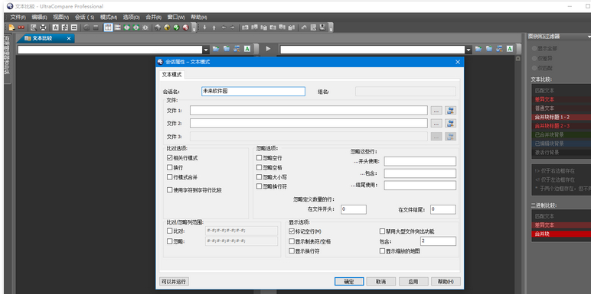Click the left arrow merge icon

(x=224, y=27)
